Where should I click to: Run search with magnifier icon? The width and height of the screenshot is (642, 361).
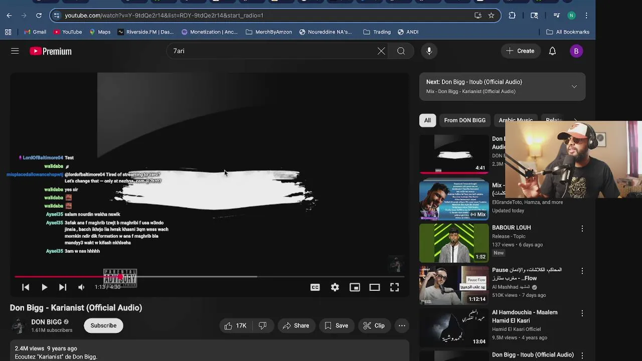click(x=401, y=51)
